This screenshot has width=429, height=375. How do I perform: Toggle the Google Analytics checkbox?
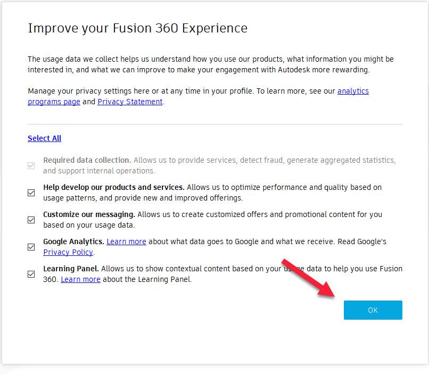pyautogui.click(x=31, y=247)
